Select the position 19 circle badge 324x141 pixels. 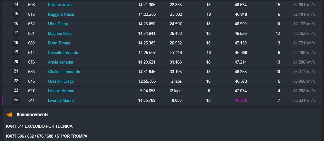click(x=16, y=52)
